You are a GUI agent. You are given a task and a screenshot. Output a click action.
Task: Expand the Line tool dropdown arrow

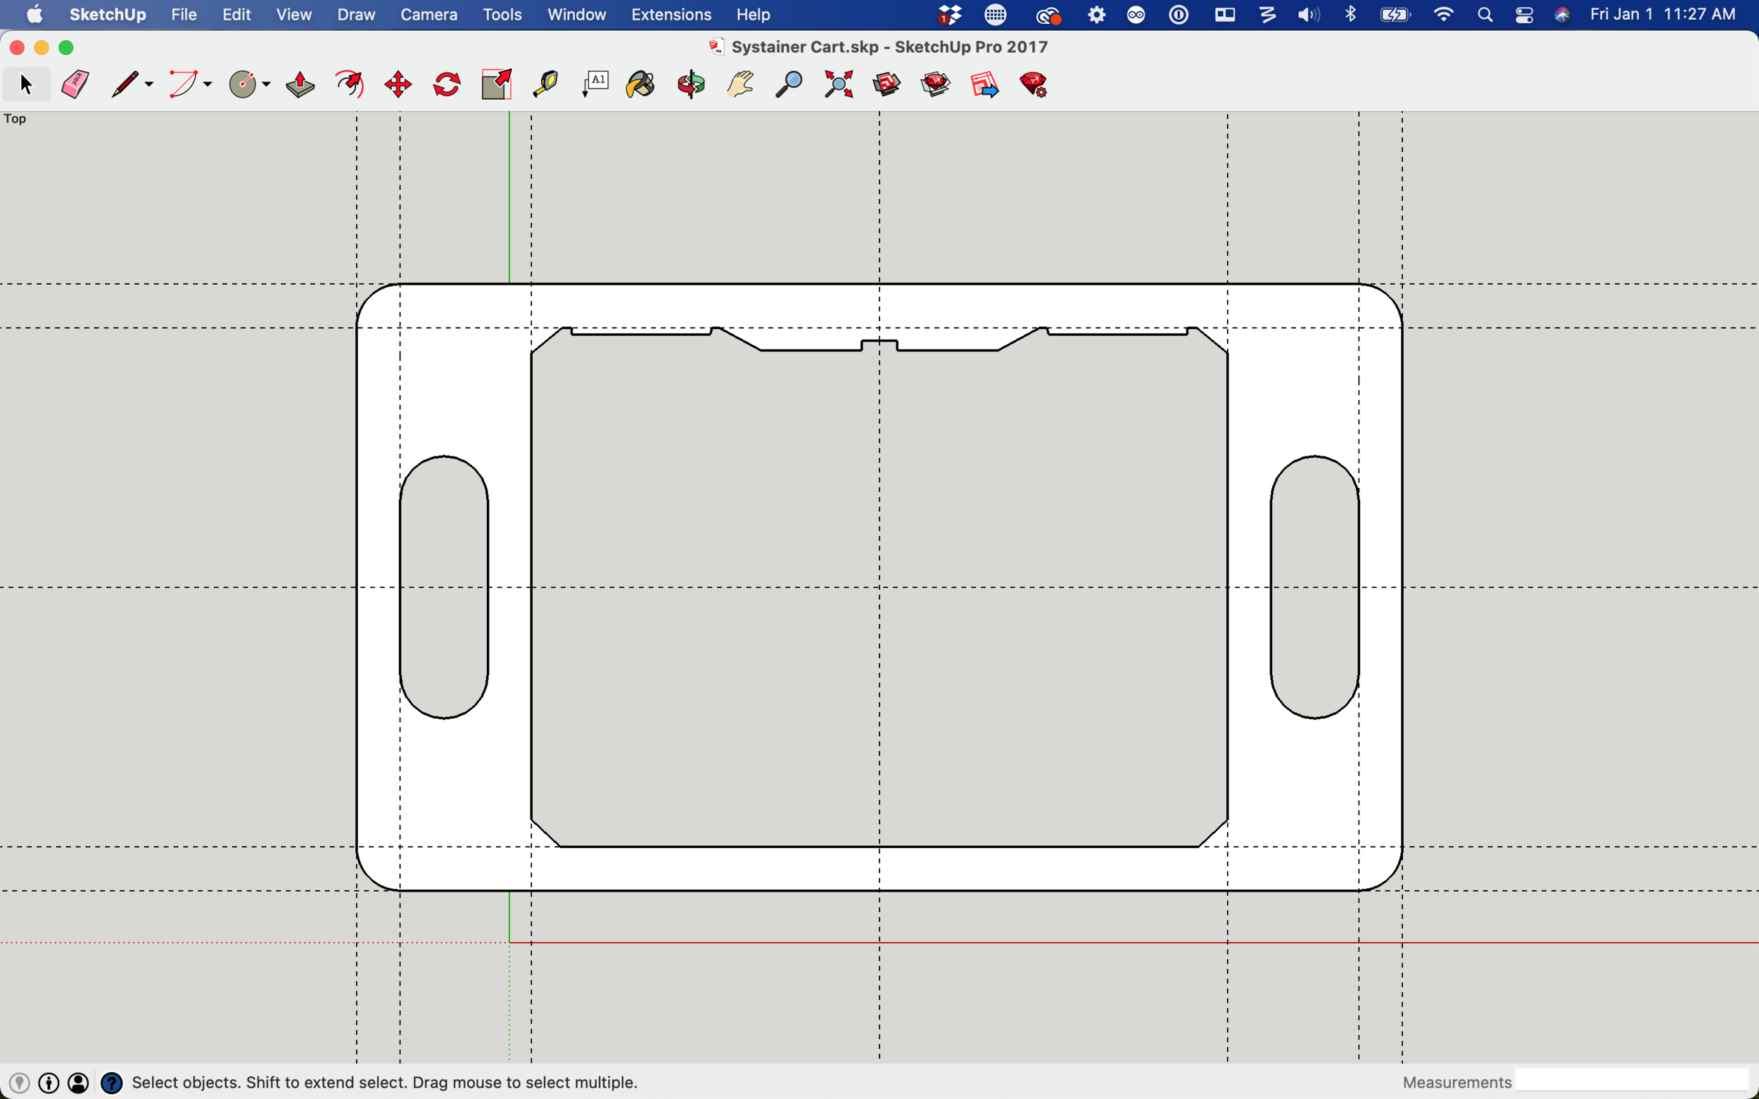click(x=149, y=85)
